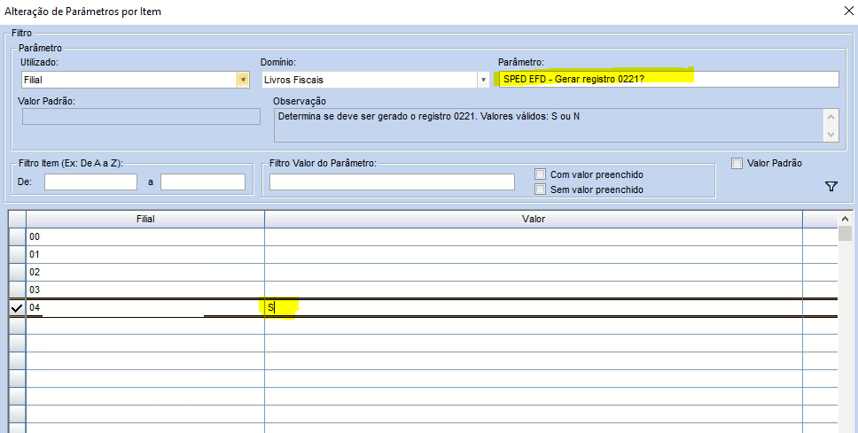
Task: Click the grid scrollbar up arrow
Action: [846, 218]
